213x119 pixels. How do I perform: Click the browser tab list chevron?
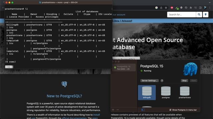pyautogui.click(x=210, y=2)
